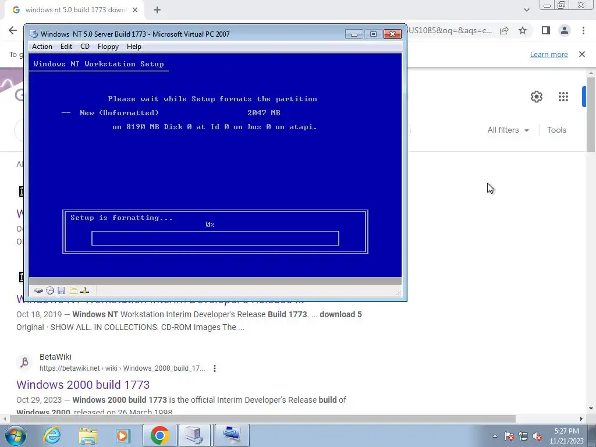Maximize the Virtual PC window
The image size is (596, 447).
(x=373, y=34)
